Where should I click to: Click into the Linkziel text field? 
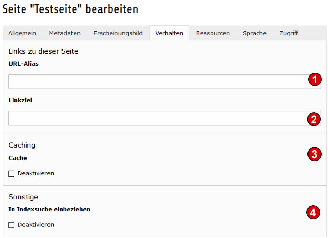(165, 118)
